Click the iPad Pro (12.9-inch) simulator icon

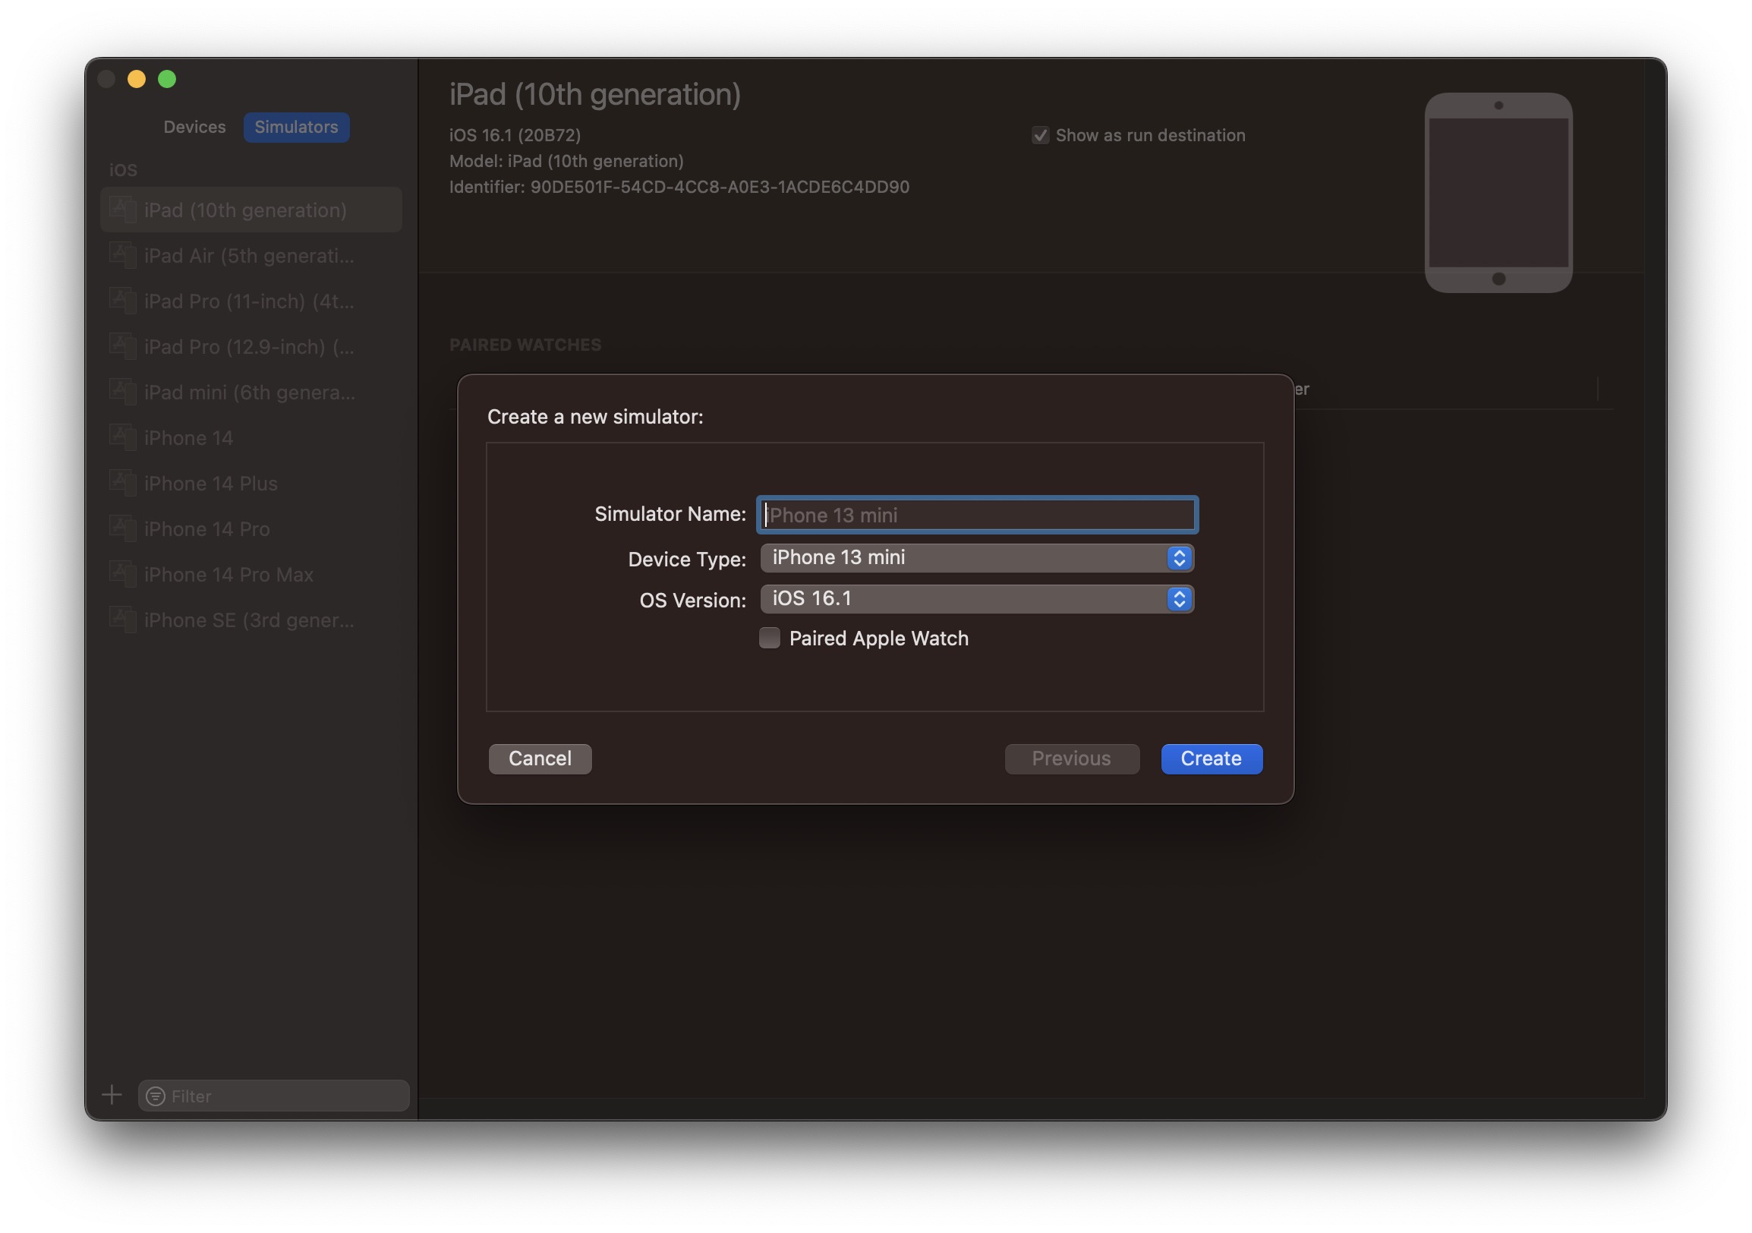122,346
